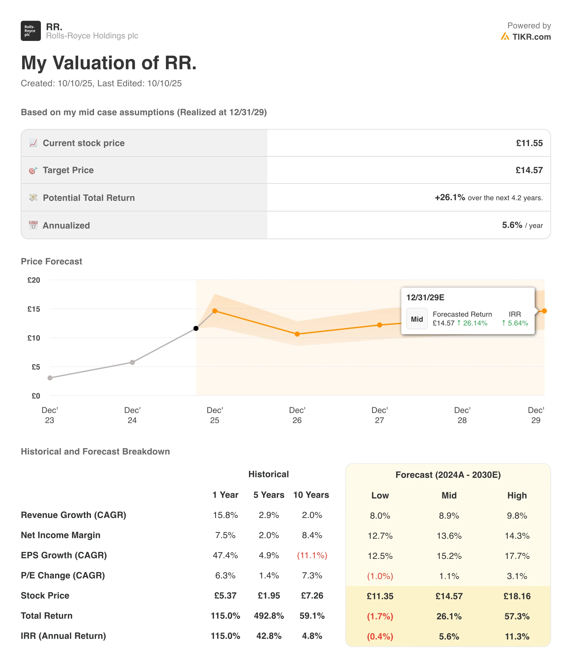Click the Dec '24 grey historical point

click(132, 362)
